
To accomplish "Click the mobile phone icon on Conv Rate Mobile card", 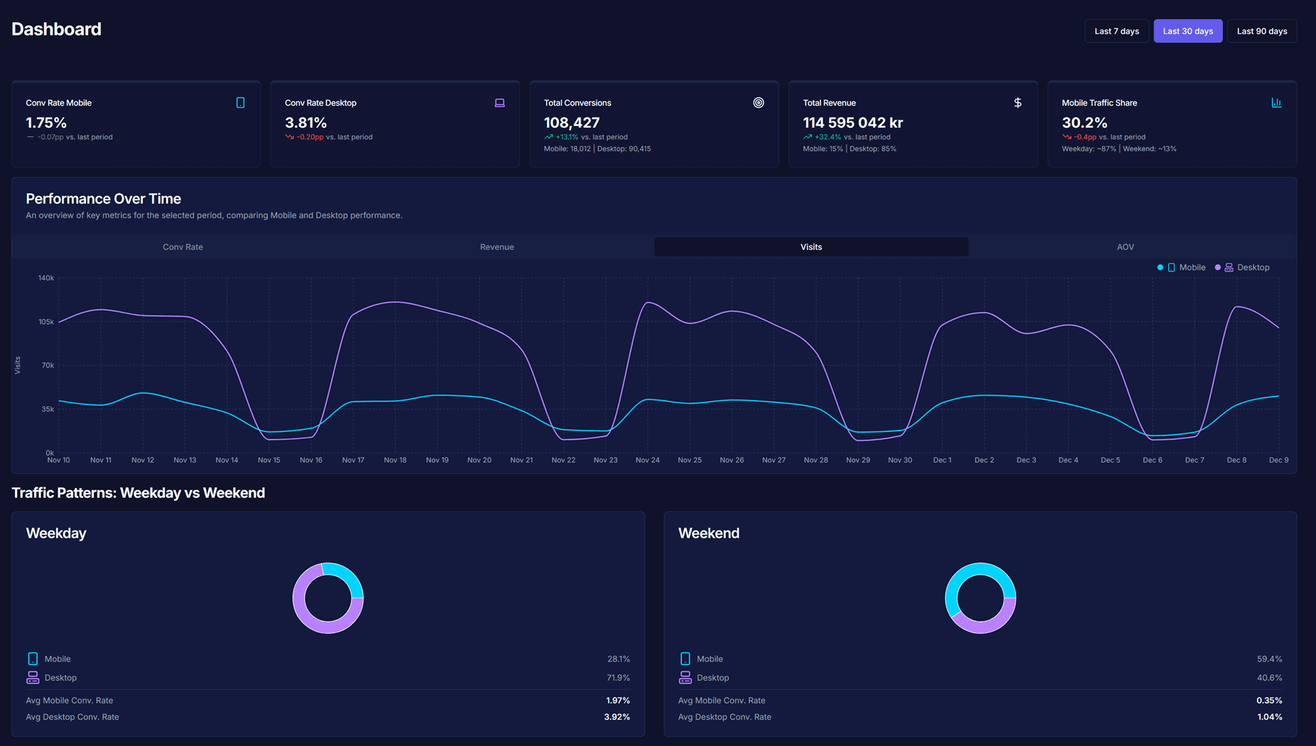I will pos(240,102).
